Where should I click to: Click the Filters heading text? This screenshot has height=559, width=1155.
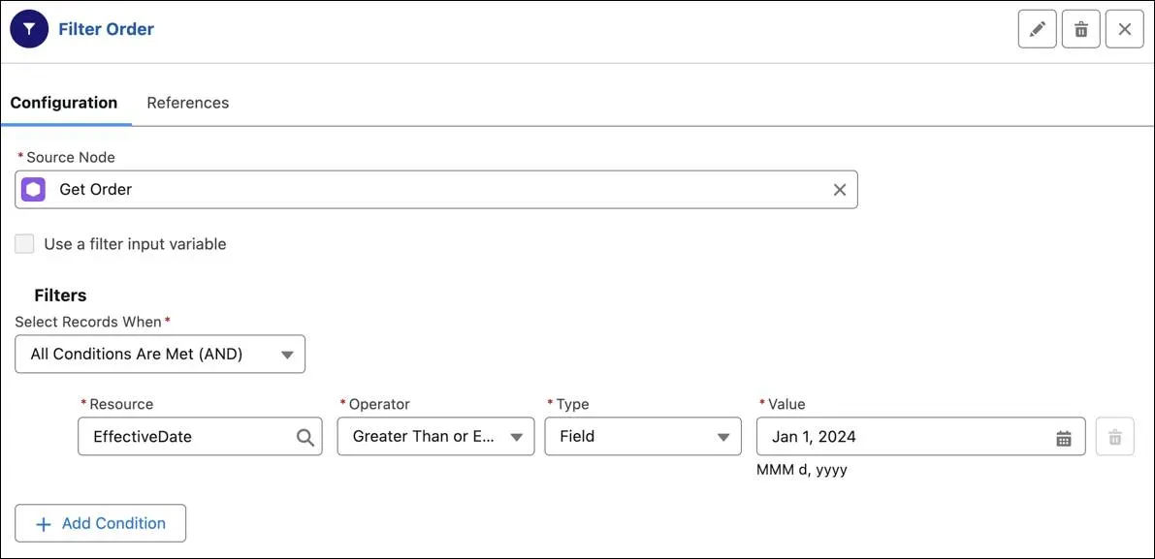(60, 295)
